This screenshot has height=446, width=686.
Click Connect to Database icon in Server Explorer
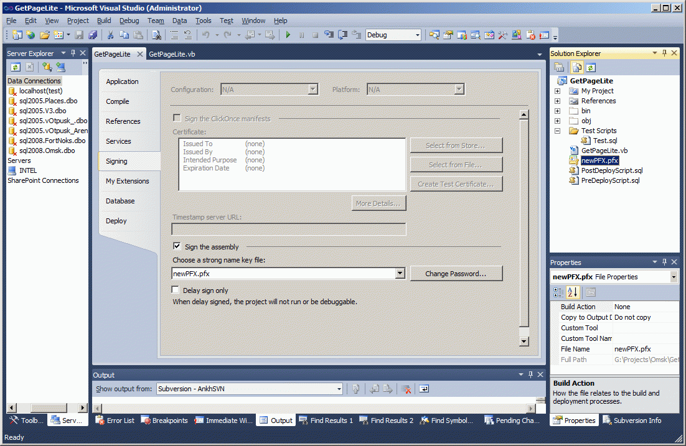click(47, 67)
